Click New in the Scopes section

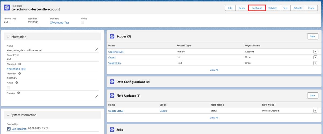pos(313,36)
